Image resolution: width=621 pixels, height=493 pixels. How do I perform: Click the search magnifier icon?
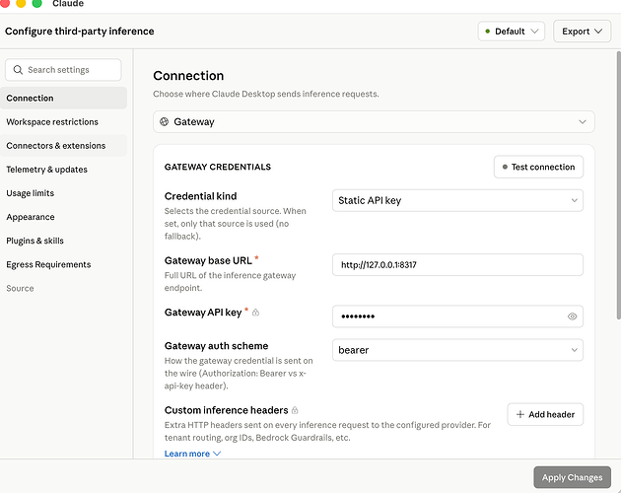click(x=18, y=70)
